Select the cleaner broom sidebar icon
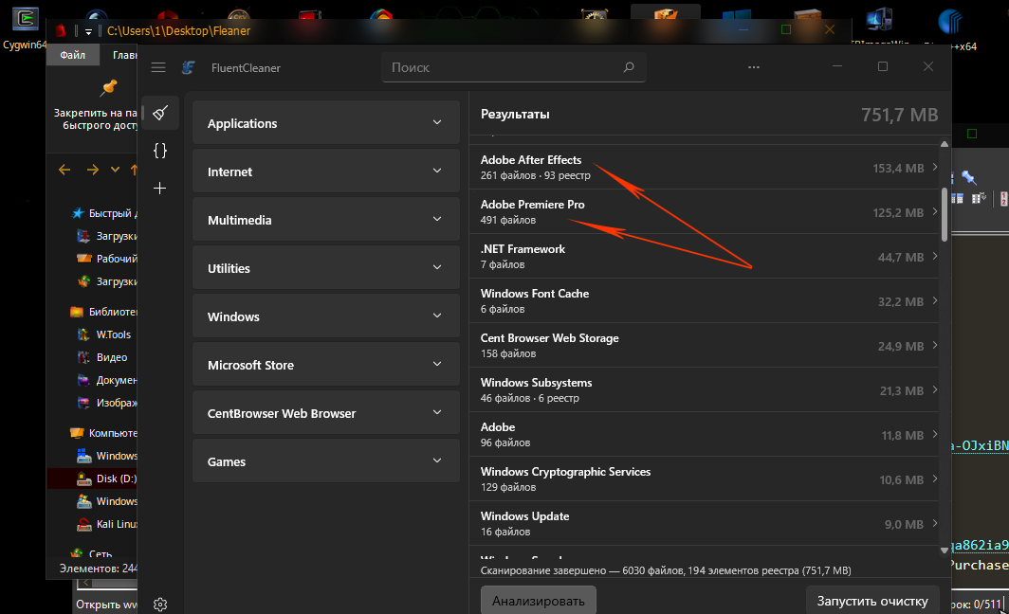 160,113
